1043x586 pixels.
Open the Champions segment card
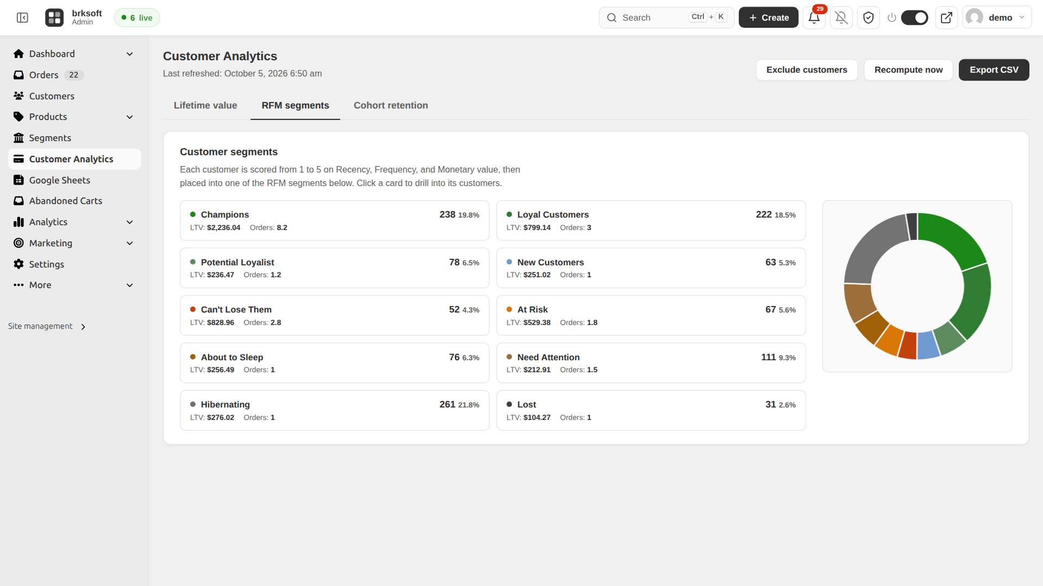pos(335,220)
